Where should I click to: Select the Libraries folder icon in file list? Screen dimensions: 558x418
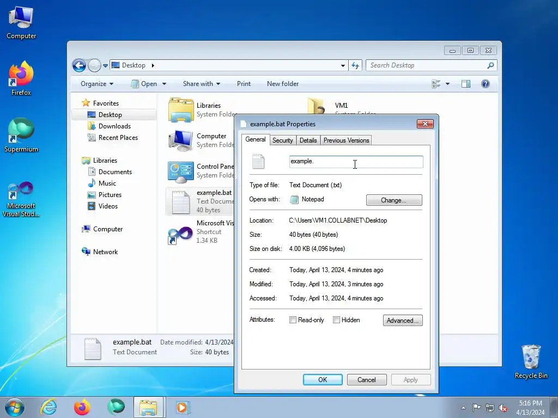[181, 110]
